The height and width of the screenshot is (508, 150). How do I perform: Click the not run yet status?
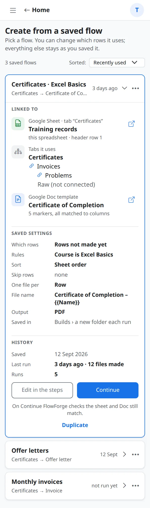coord(104,486)
